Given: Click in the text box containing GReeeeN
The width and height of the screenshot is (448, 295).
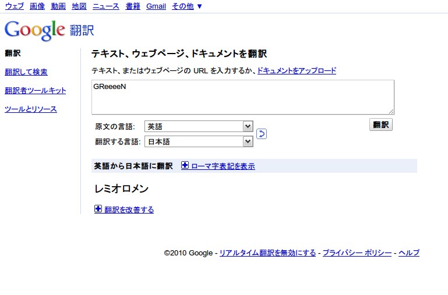Looking at the screenshot, I should point(243,97).
